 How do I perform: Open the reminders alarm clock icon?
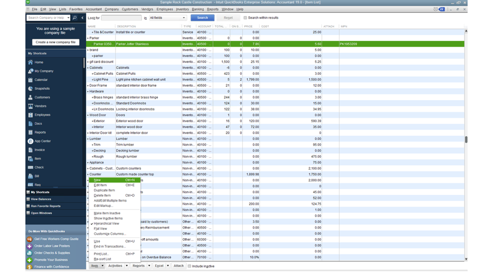pos(435,9)
